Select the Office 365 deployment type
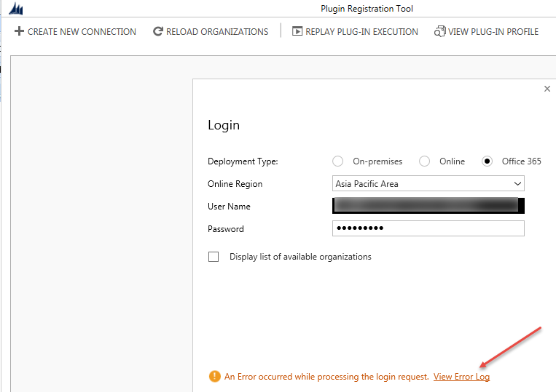The height and width of the screenshot is (392, 556). click(487, 161)
